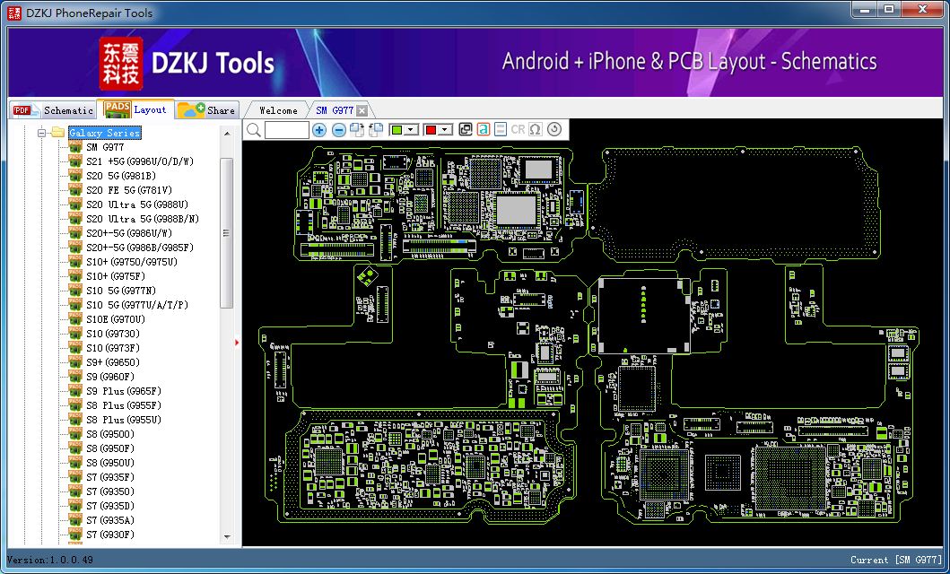Screen dimensions: 950x574
Task: Focus the component search input field
Action: point(287,129)
